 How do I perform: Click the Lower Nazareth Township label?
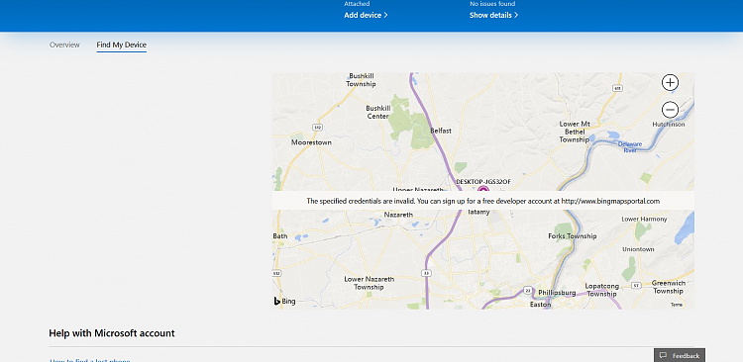click(x=370, y=283)
